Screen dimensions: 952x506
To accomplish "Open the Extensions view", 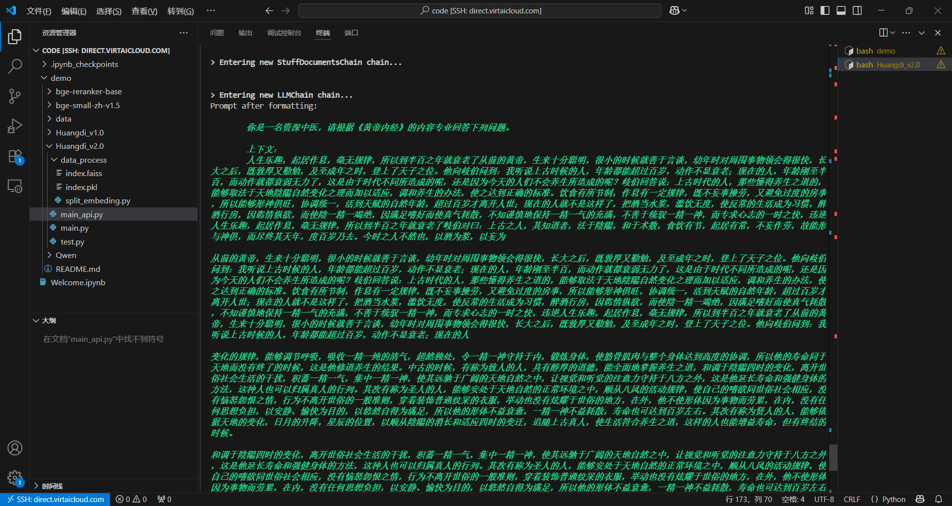I will [x=15, y=156].
